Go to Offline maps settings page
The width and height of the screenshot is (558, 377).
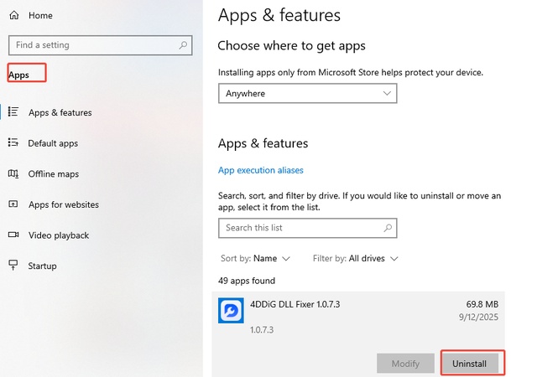54,174
